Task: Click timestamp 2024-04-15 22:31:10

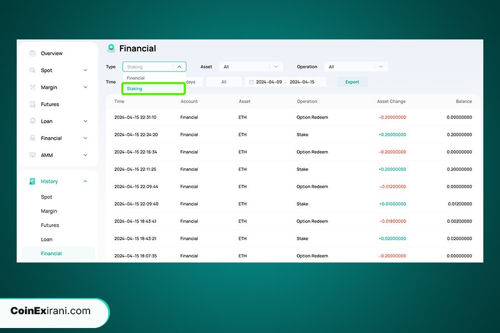Action: (135, 117)
